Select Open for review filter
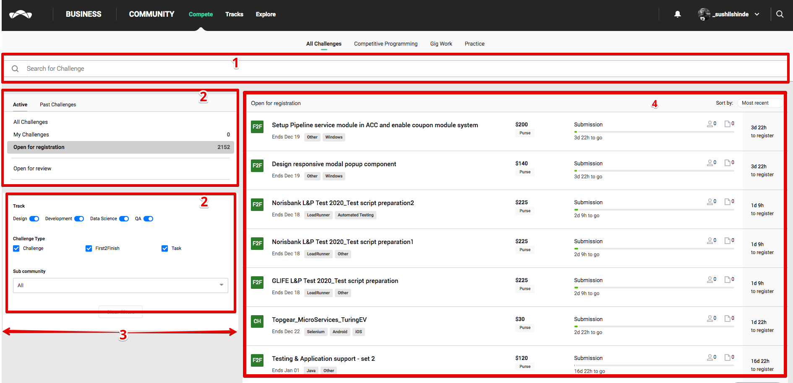The image size is (793, 383). pos(32,169)
